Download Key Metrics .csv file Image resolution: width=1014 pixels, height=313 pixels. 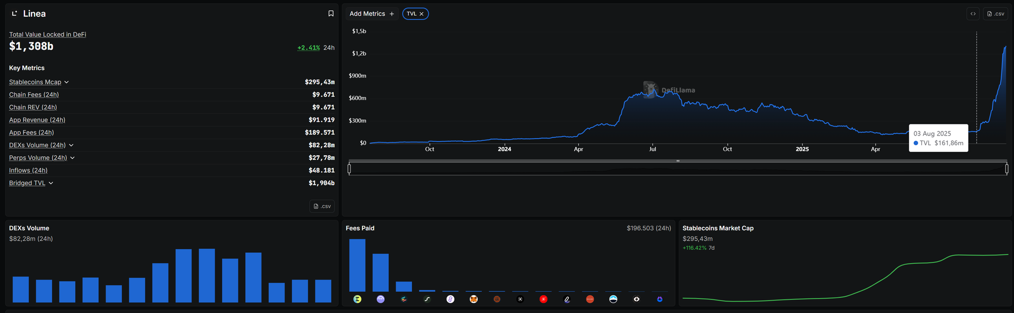tap(322, 206)
